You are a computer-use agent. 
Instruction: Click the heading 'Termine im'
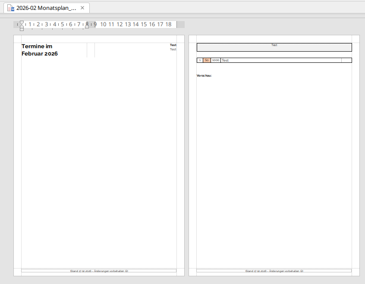(x=37, y=46)
